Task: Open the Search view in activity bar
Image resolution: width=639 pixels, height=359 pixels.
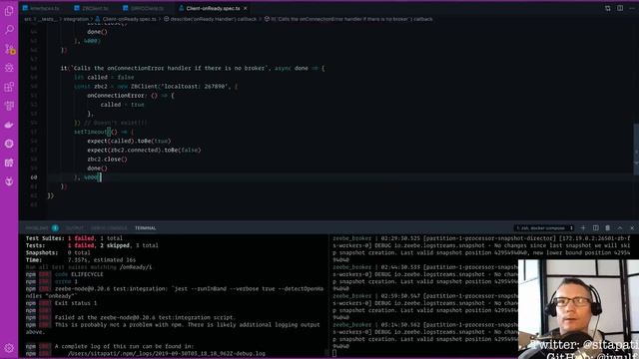Action: point(9,30)
